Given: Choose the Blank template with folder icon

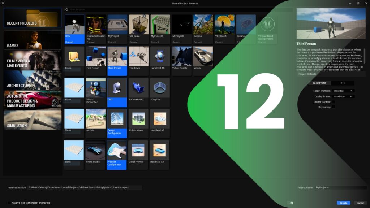Looking at the screenshot, I should [74, 61].
